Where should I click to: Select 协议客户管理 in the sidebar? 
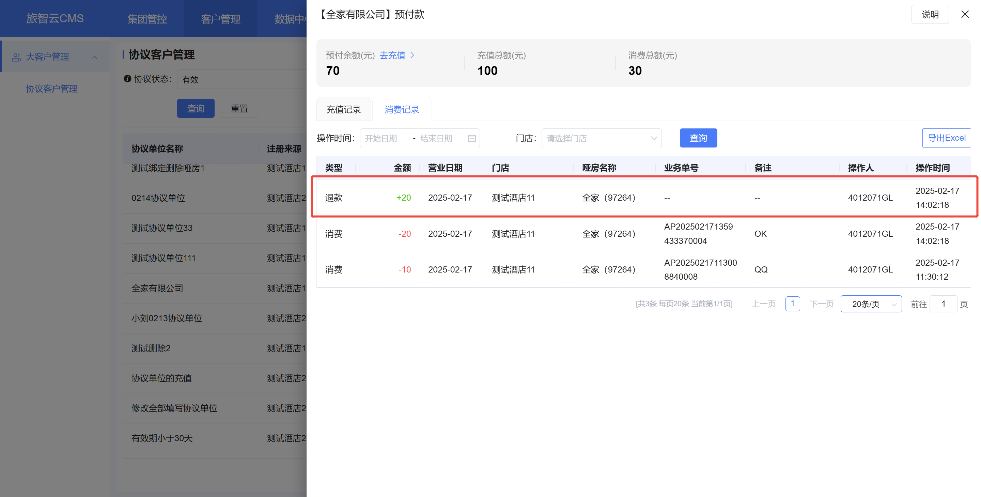52,89
